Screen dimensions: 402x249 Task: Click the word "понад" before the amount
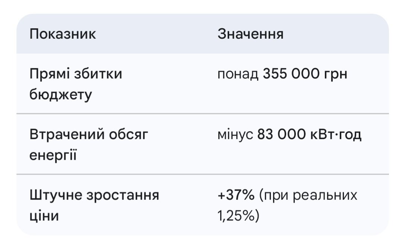(x=238, y=74)
